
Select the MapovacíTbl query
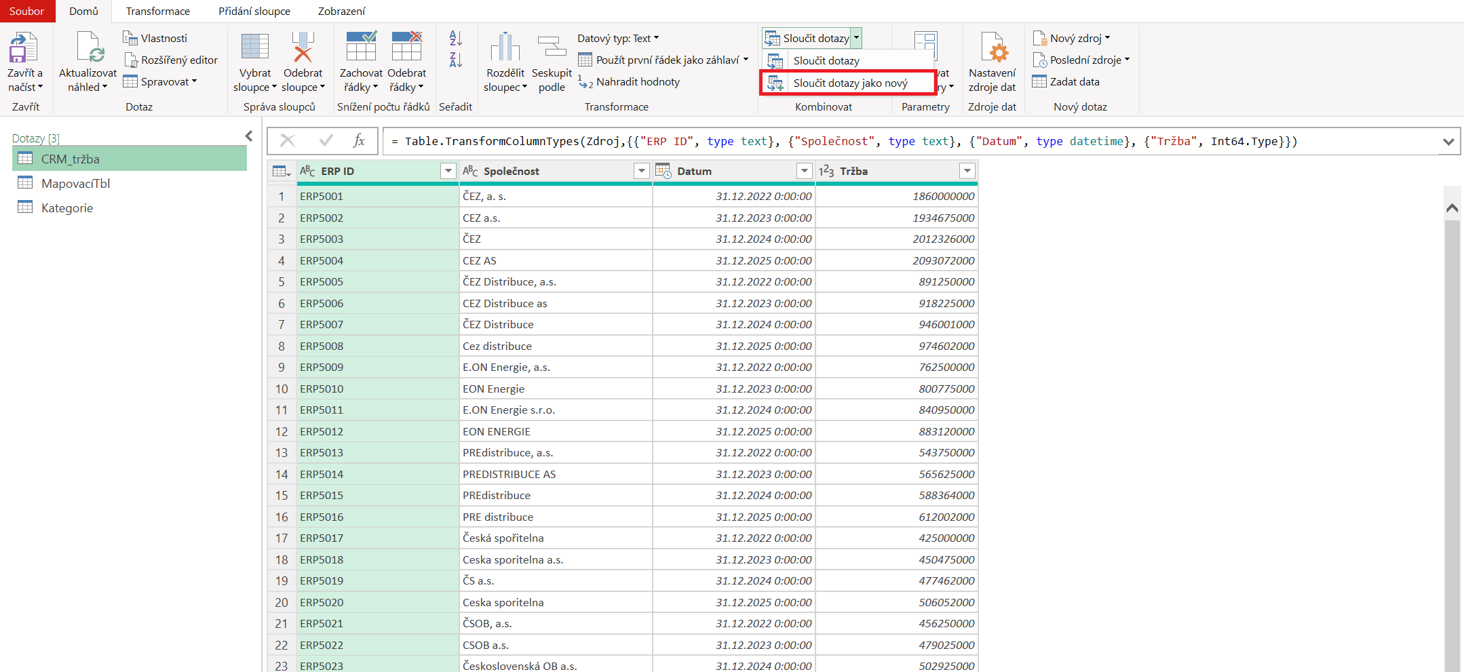coord(75,184)
